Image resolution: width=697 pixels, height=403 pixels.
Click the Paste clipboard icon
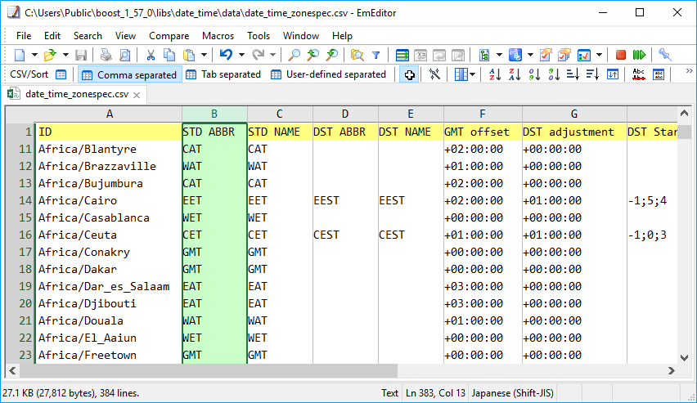(189, 55)
